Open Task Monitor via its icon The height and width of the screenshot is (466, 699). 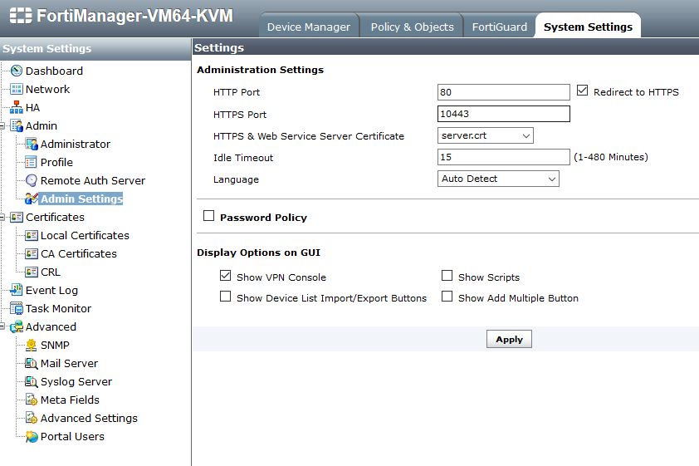click(17, 309)
